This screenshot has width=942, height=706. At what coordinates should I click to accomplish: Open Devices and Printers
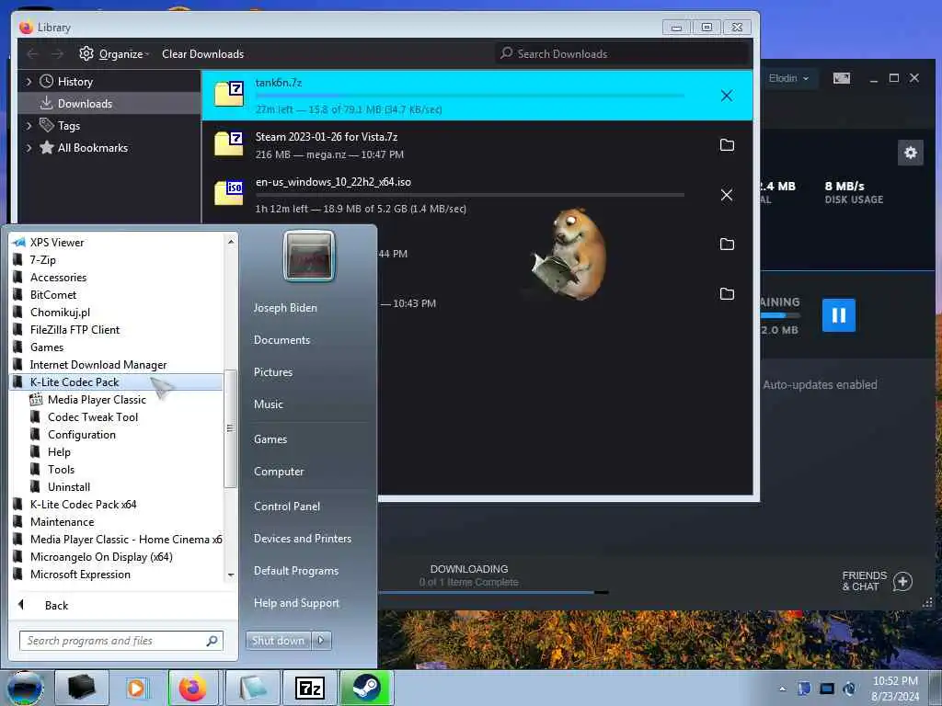(x=302, y=539)
